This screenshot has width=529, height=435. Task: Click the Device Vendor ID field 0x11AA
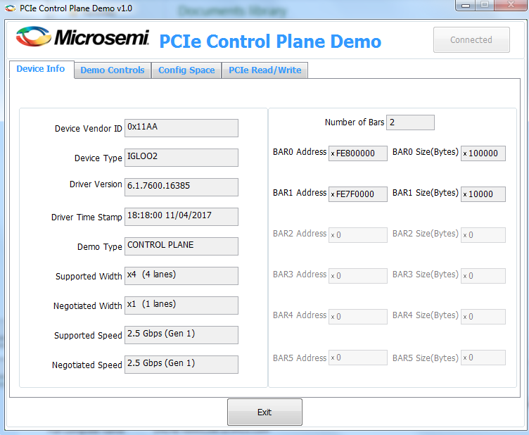(181, 128)
